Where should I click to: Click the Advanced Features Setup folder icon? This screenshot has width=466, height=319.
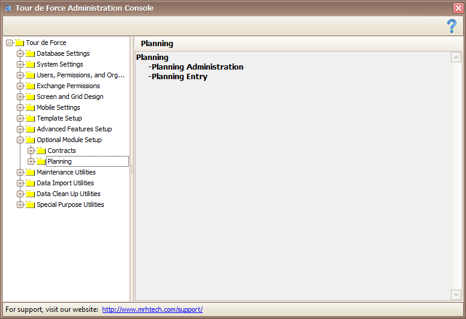[31, 129]
